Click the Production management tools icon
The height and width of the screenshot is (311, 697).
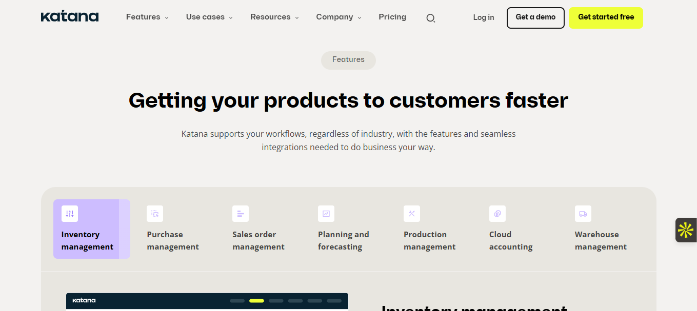pos(412,214)
